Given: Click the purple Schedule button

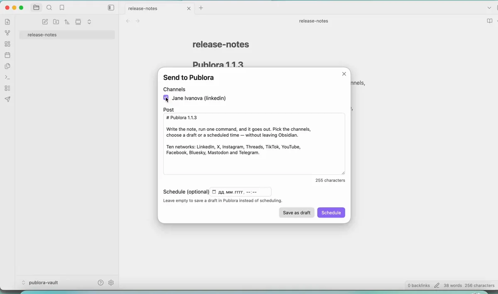Looking at the screenshot, I should [x=331, y=213].
